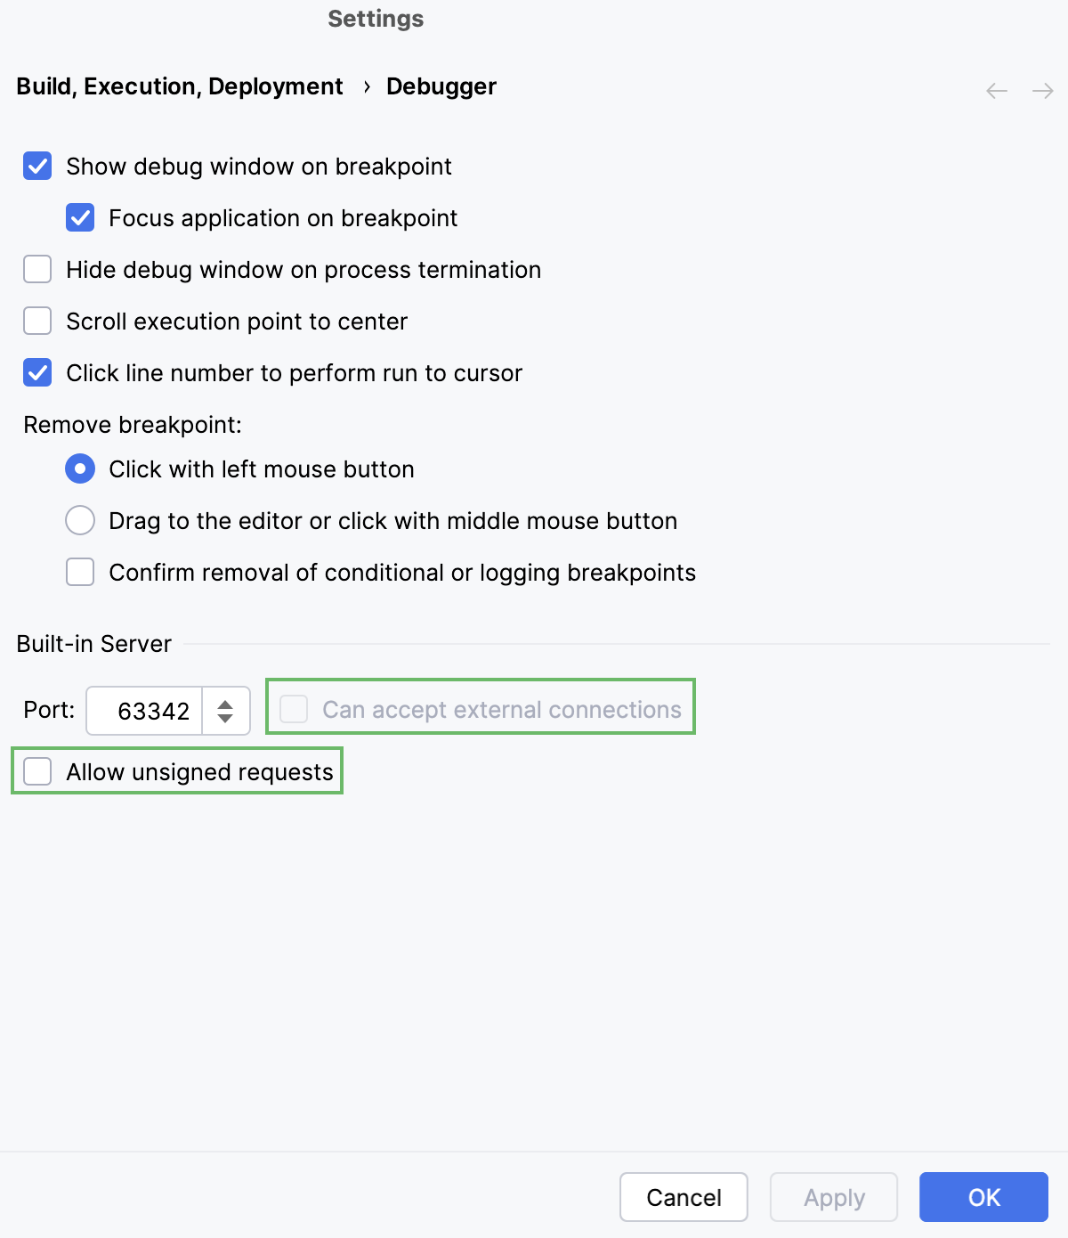
Task: Disable Click line number to perform run to cursor
Action: click(36, 372)
